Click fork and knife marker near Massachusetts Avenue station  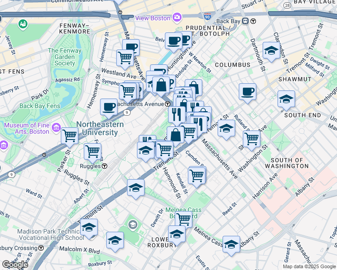(x=177, y=116)
